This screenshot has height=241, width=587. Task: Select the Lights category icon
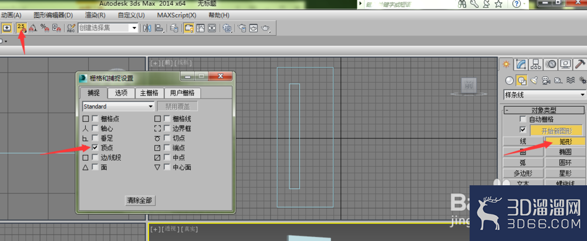point(534,80)
